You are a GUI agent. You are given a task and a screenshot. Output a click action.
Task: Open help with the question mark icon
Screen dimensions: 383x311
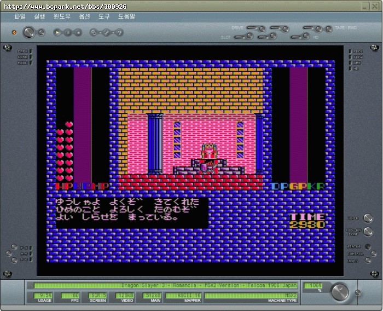(x=119, y=32)
